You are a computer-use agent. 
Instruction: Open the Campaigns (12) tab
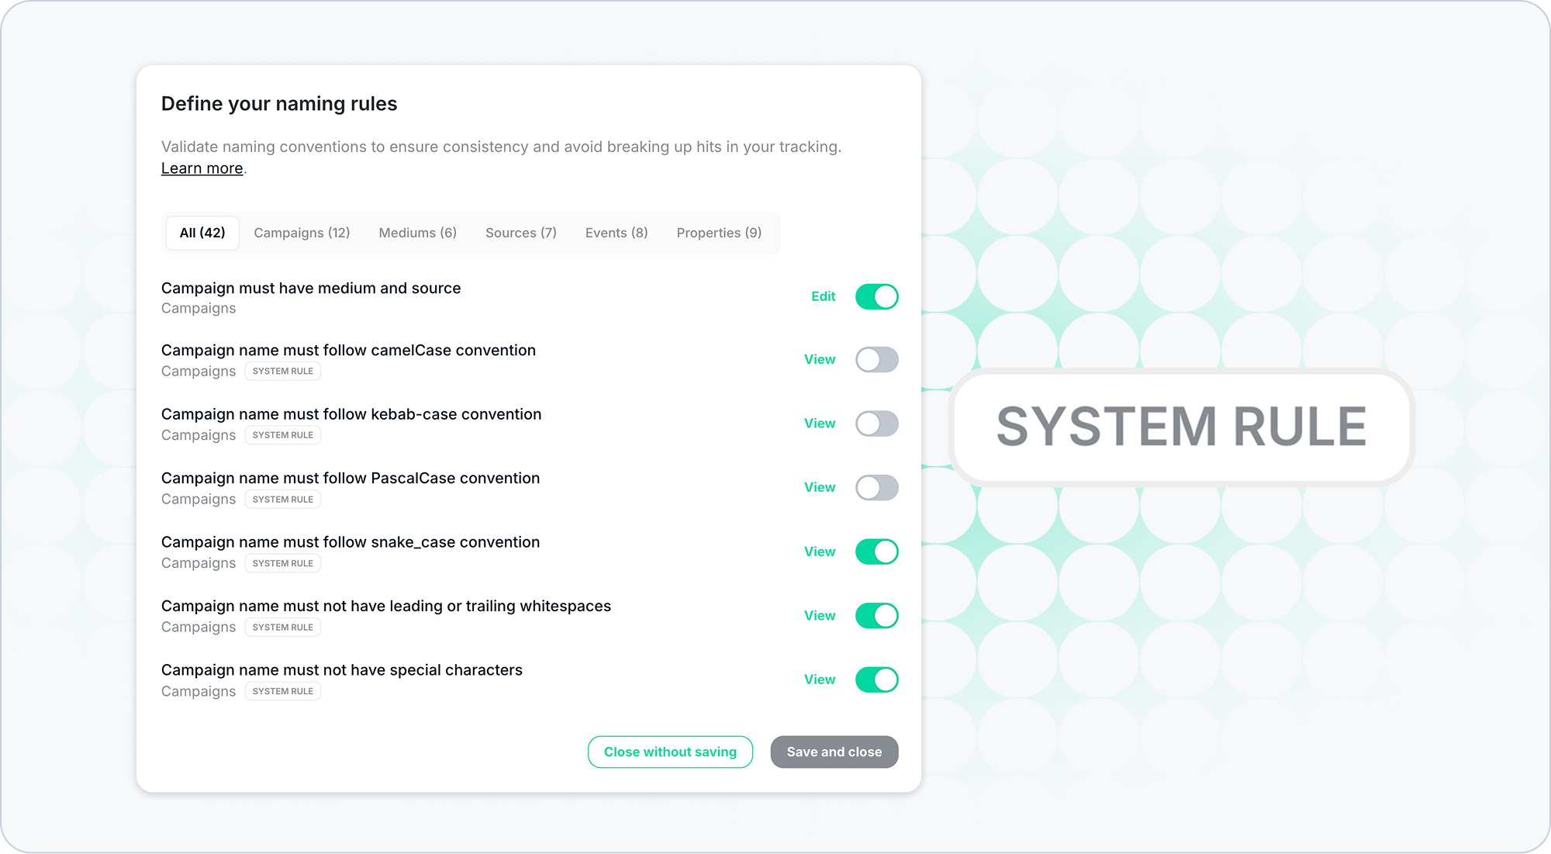[x=302, y=233]
